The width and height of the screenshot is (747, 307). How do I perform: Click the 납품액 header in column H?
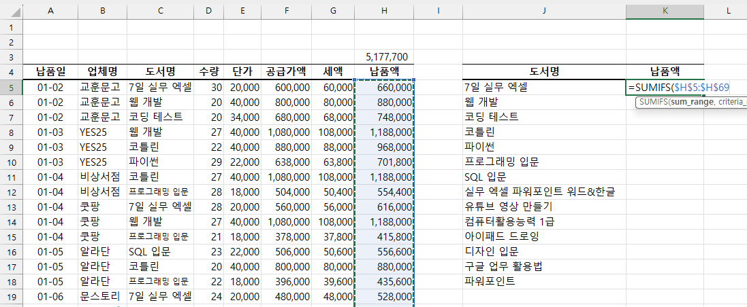click(384, 72)
